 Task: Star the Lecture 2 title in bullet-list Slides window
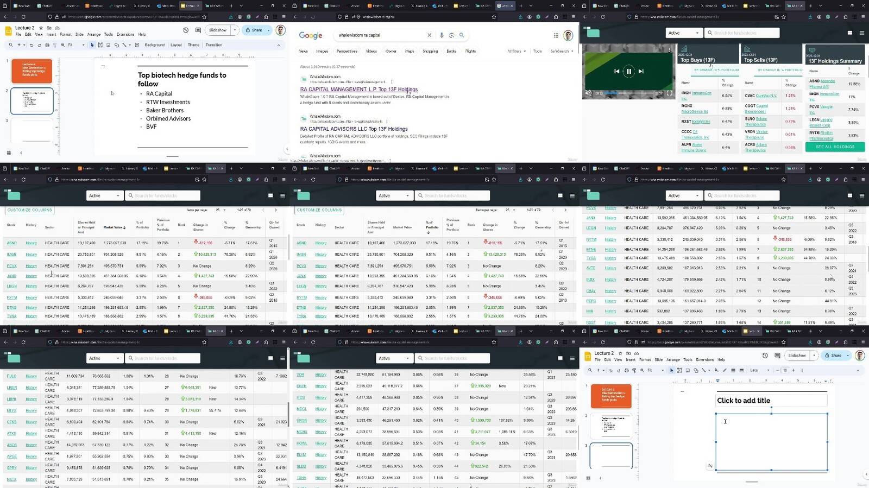point(41,28)
